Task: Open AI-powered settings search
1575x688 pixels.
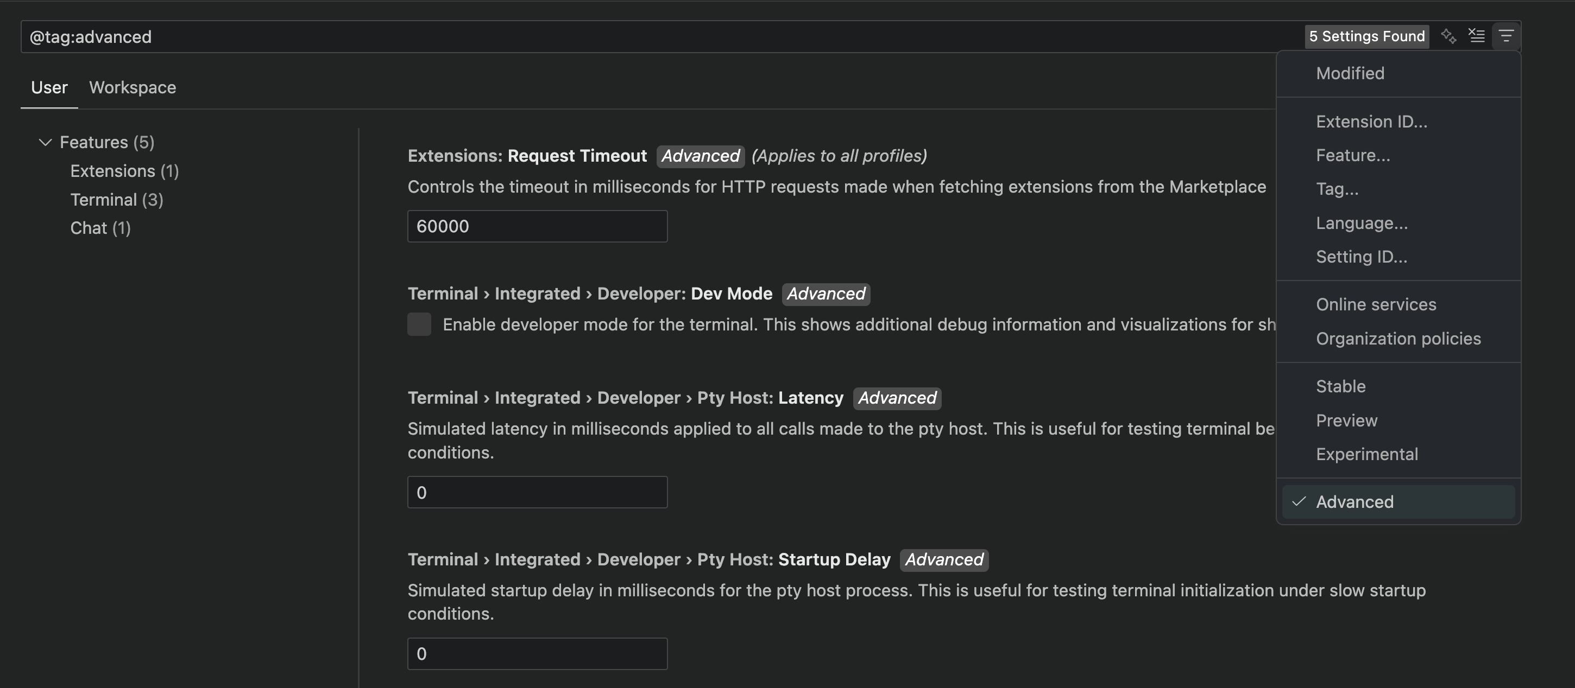Action: 1448,36
